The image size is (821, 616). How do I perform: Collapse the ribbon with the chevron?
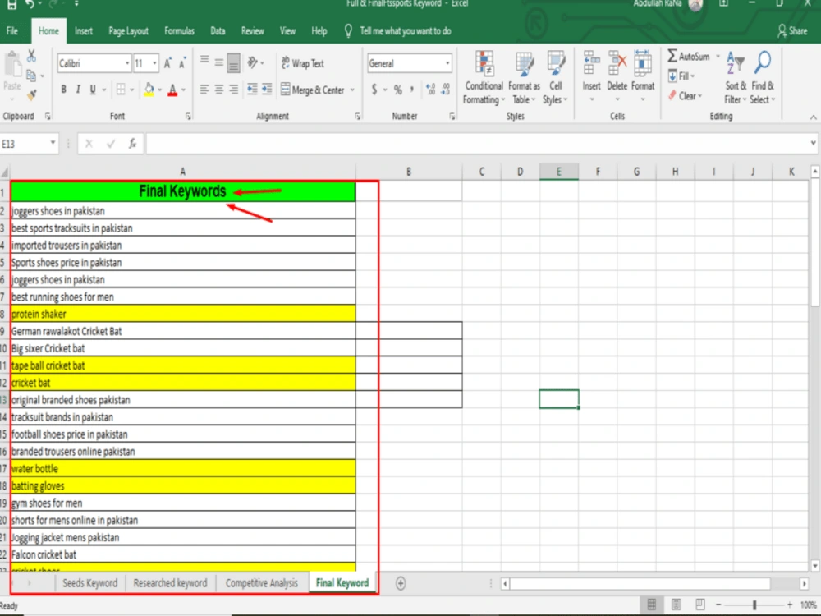pyautogui.click(x=813, y=117)
